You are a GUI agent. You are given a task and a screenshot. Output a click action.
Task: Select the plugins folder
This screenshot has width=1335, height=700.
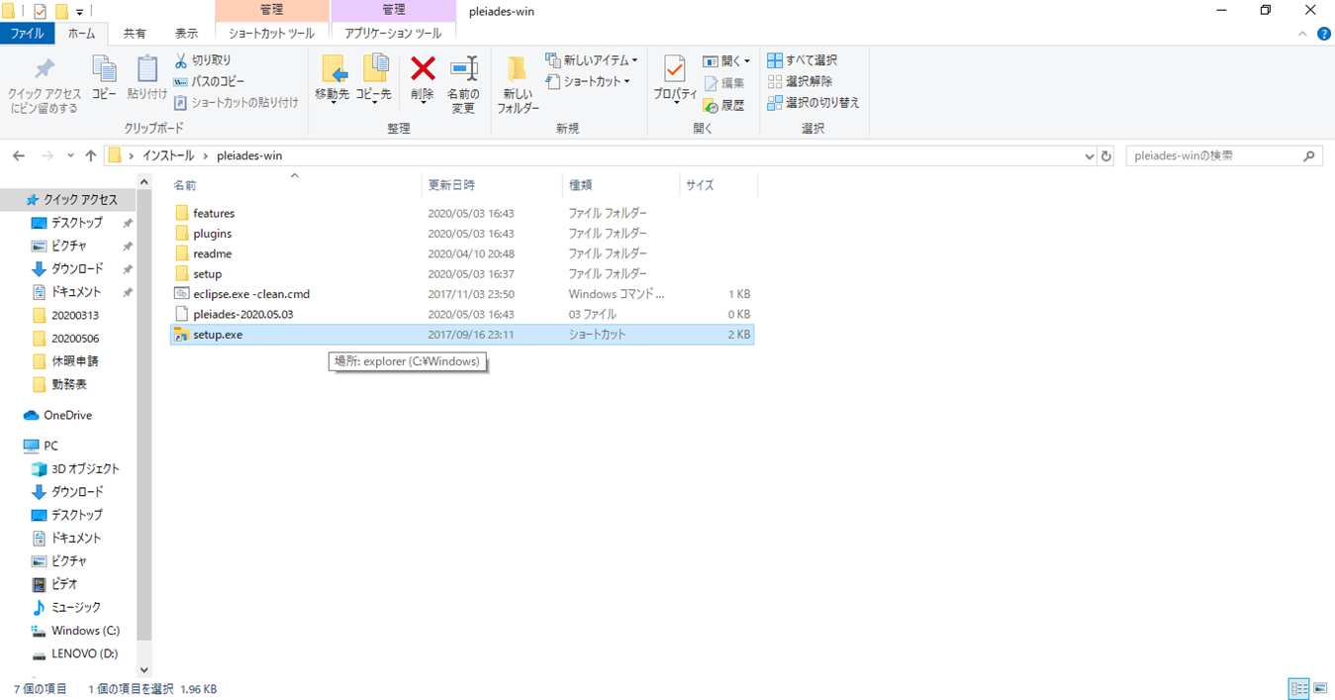[x=462, y=234]
